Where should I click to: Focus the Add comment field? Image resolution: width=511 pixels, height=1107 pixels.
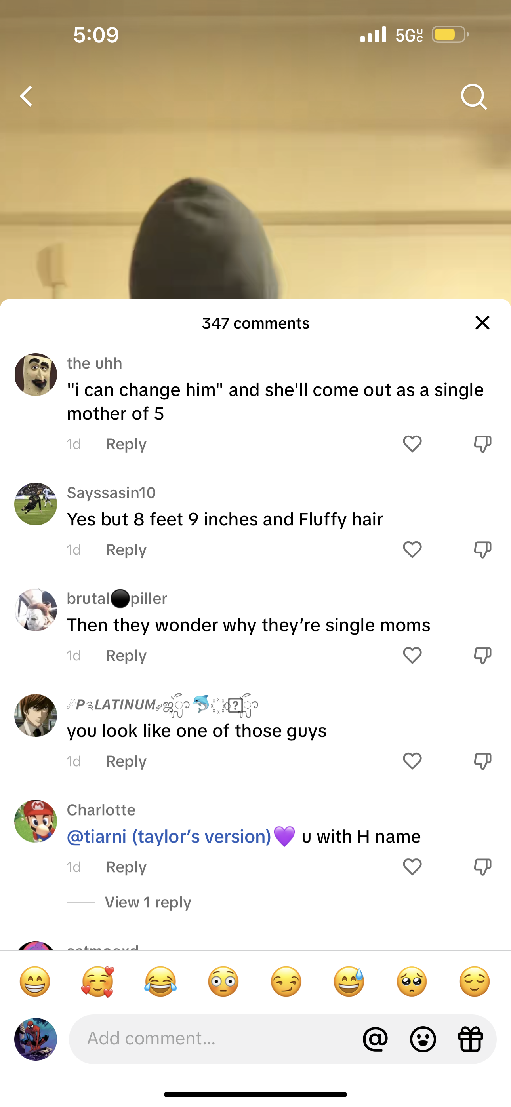(215, 1039)
